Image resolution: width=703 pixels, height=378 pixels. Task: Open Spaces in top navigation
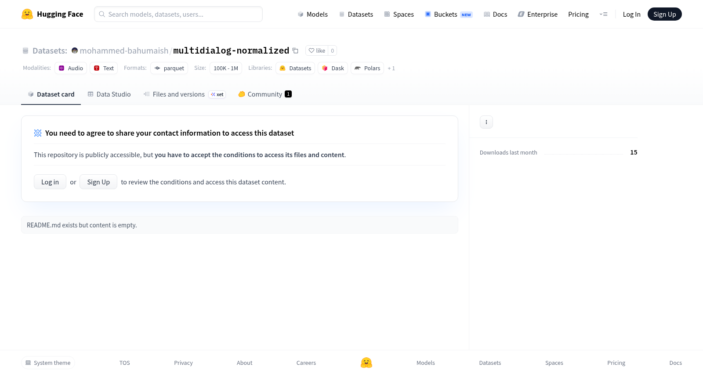tap(399, 14)
